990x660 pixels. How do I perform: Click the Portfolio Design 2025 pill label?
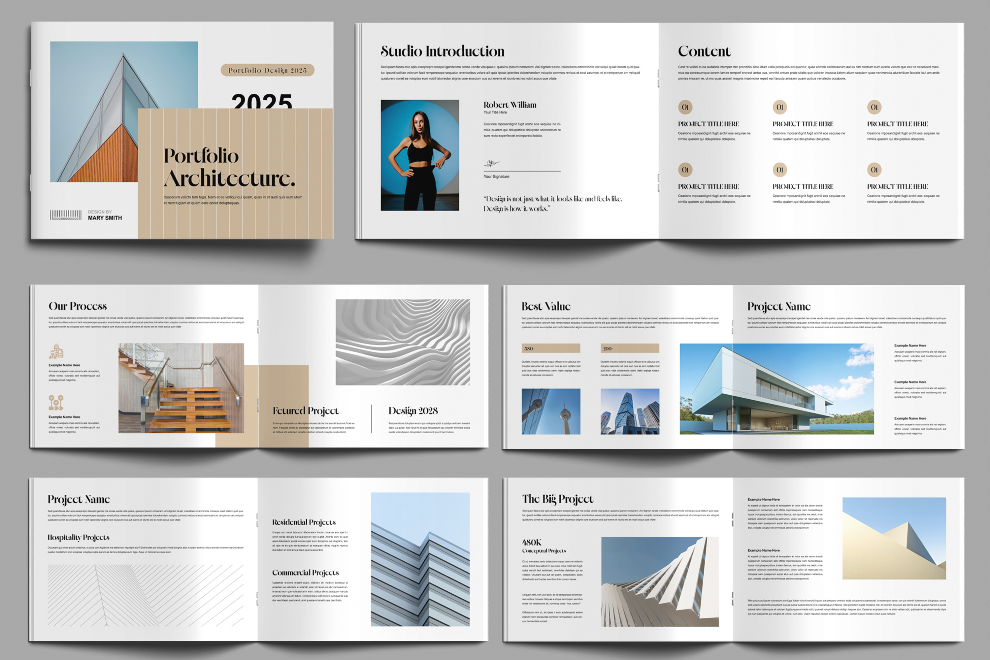pyautogui.click(x=267, y=70)
